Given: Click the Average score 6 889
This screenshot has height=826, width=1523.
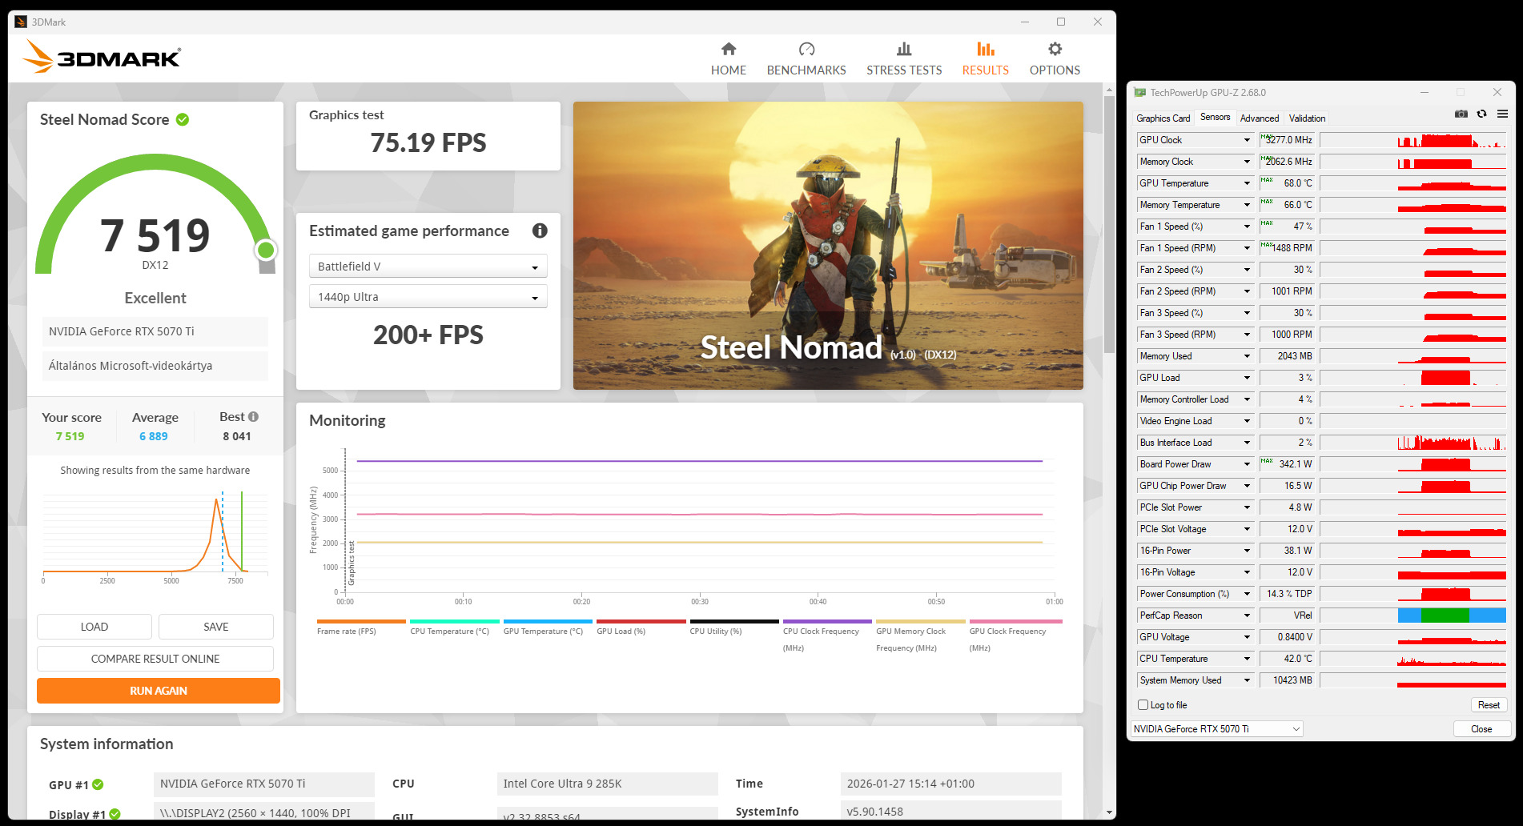Looking at the screenshot, I should (154, 436).
